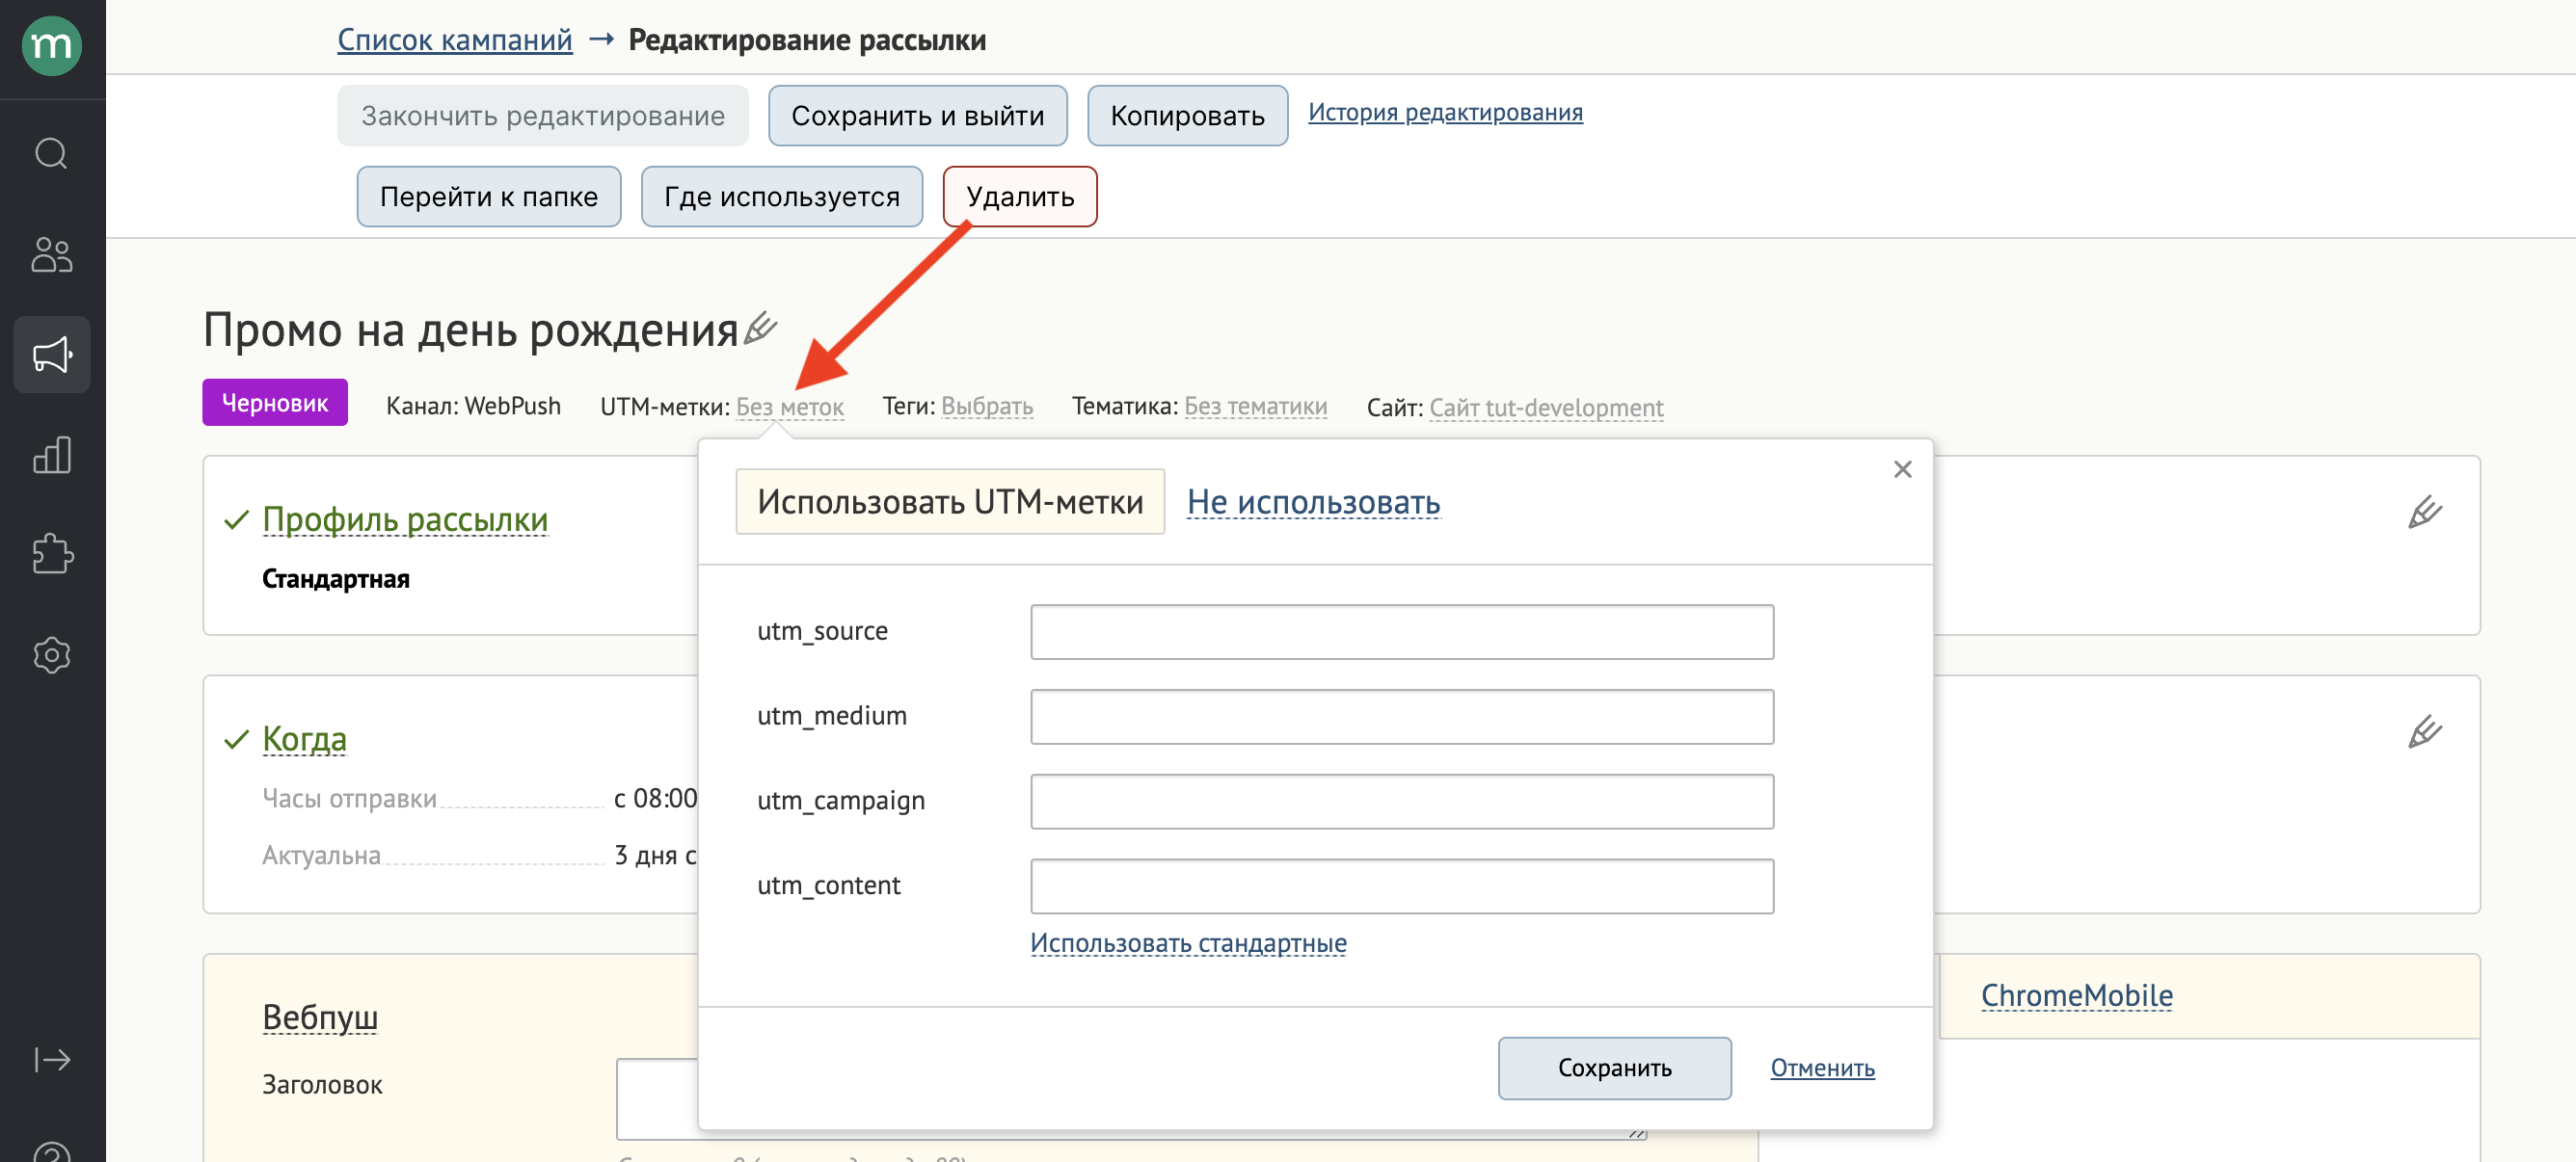
Task: Focus the utm_source input field
Action: tap(1402, 631)
